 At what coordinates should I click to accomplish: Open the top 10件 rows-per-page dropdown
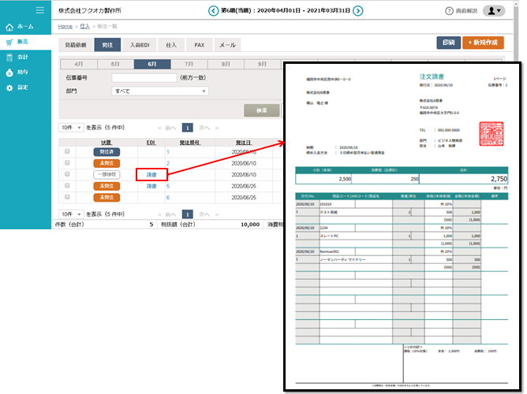[72, 127]
